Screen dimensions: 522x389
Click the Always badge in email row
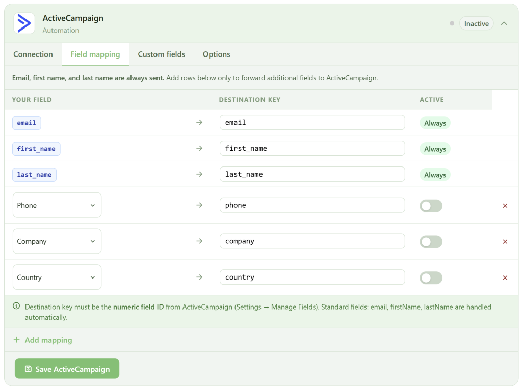tap(435, 123)
